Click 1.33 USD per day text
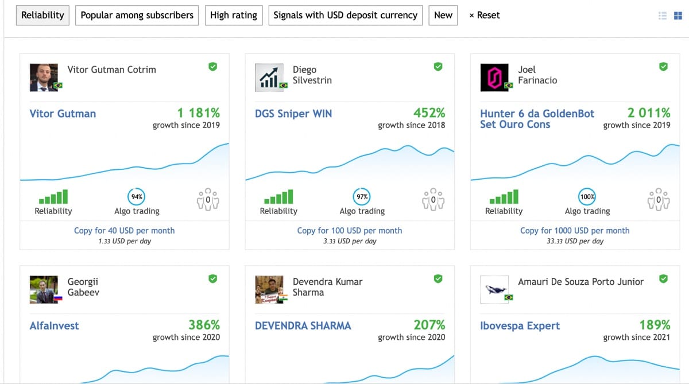The width and height of the screenshot is (689, 384). 125,241
